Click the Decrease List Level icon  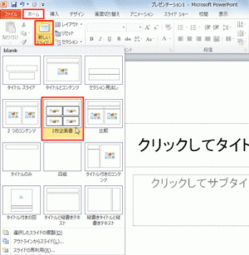pos(207,27)
